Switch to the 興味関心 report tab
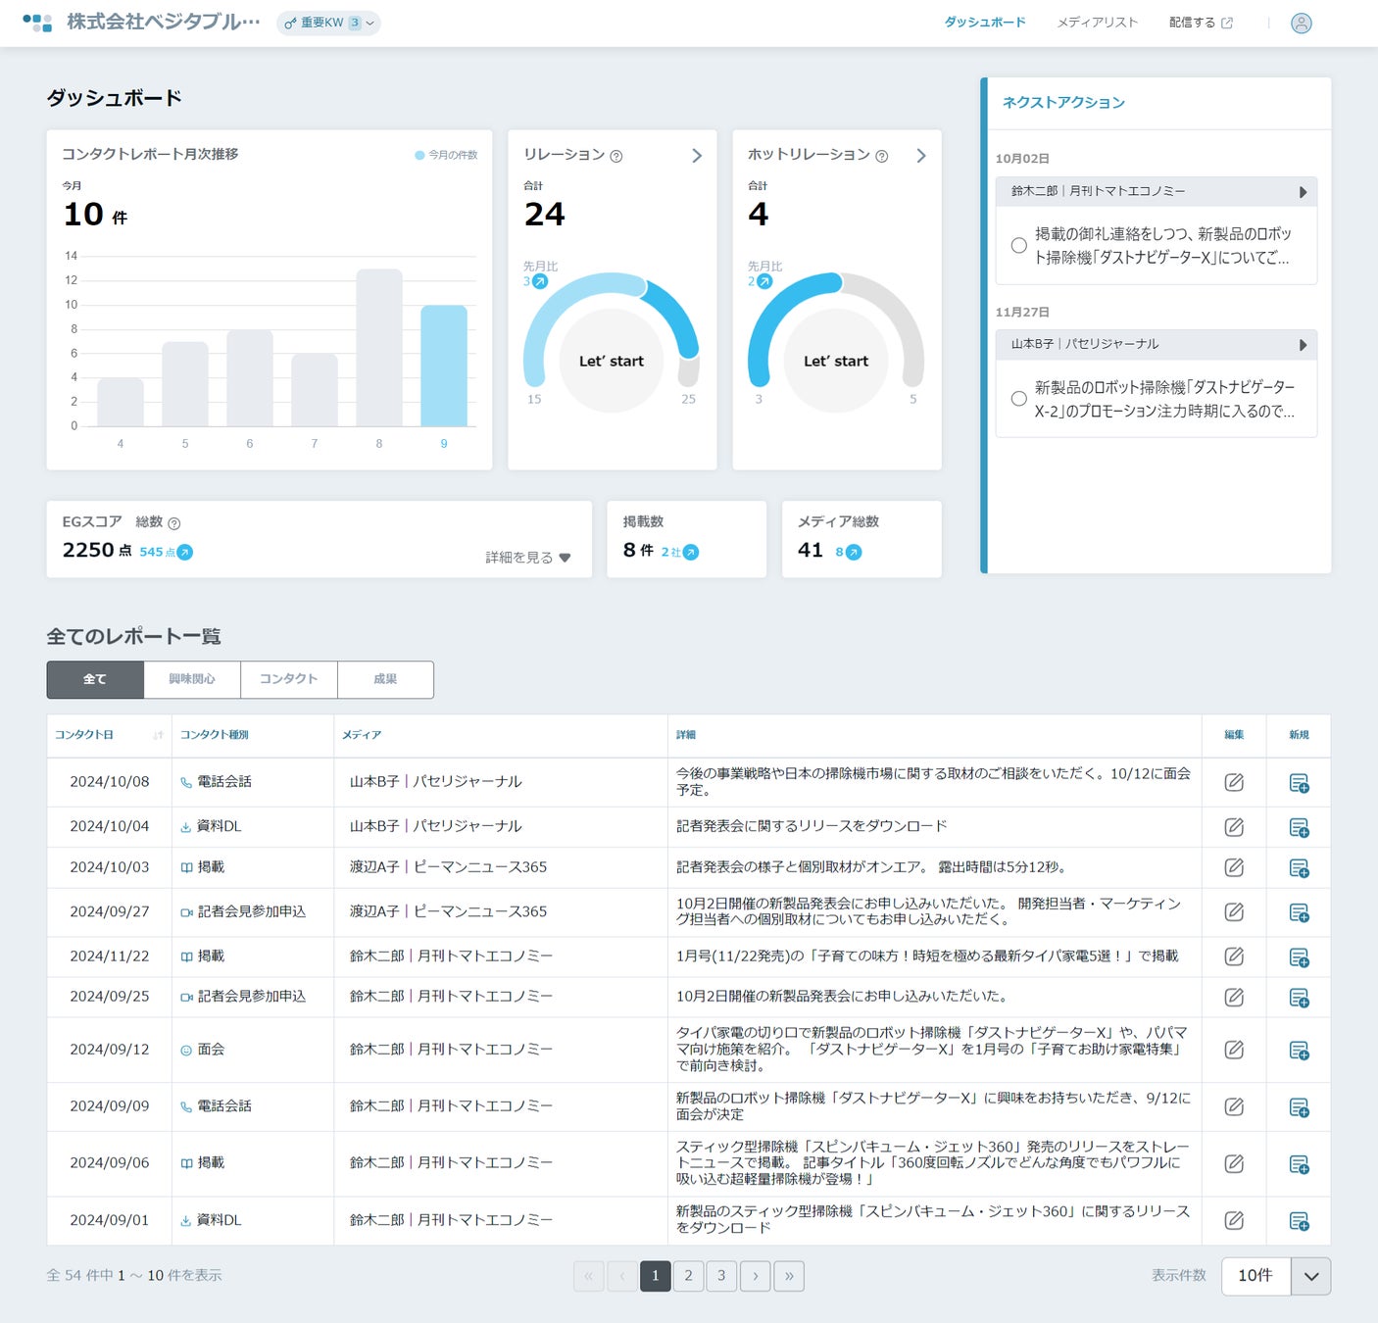The width and height of the screenshot is (1378, 1323). pyautogui.click(x=191, y=679)
